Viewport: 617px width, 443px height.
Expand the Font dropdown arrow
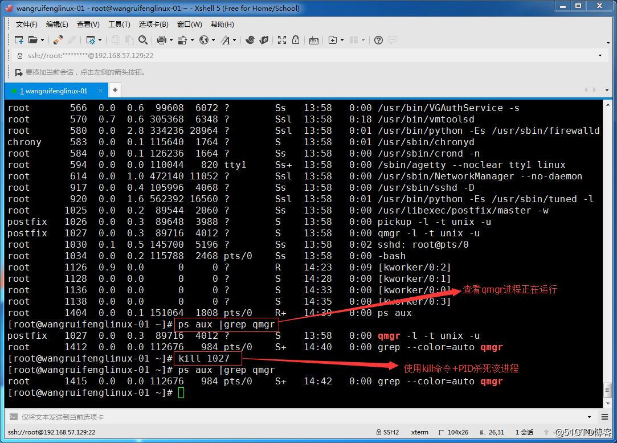tap(235, 40)
